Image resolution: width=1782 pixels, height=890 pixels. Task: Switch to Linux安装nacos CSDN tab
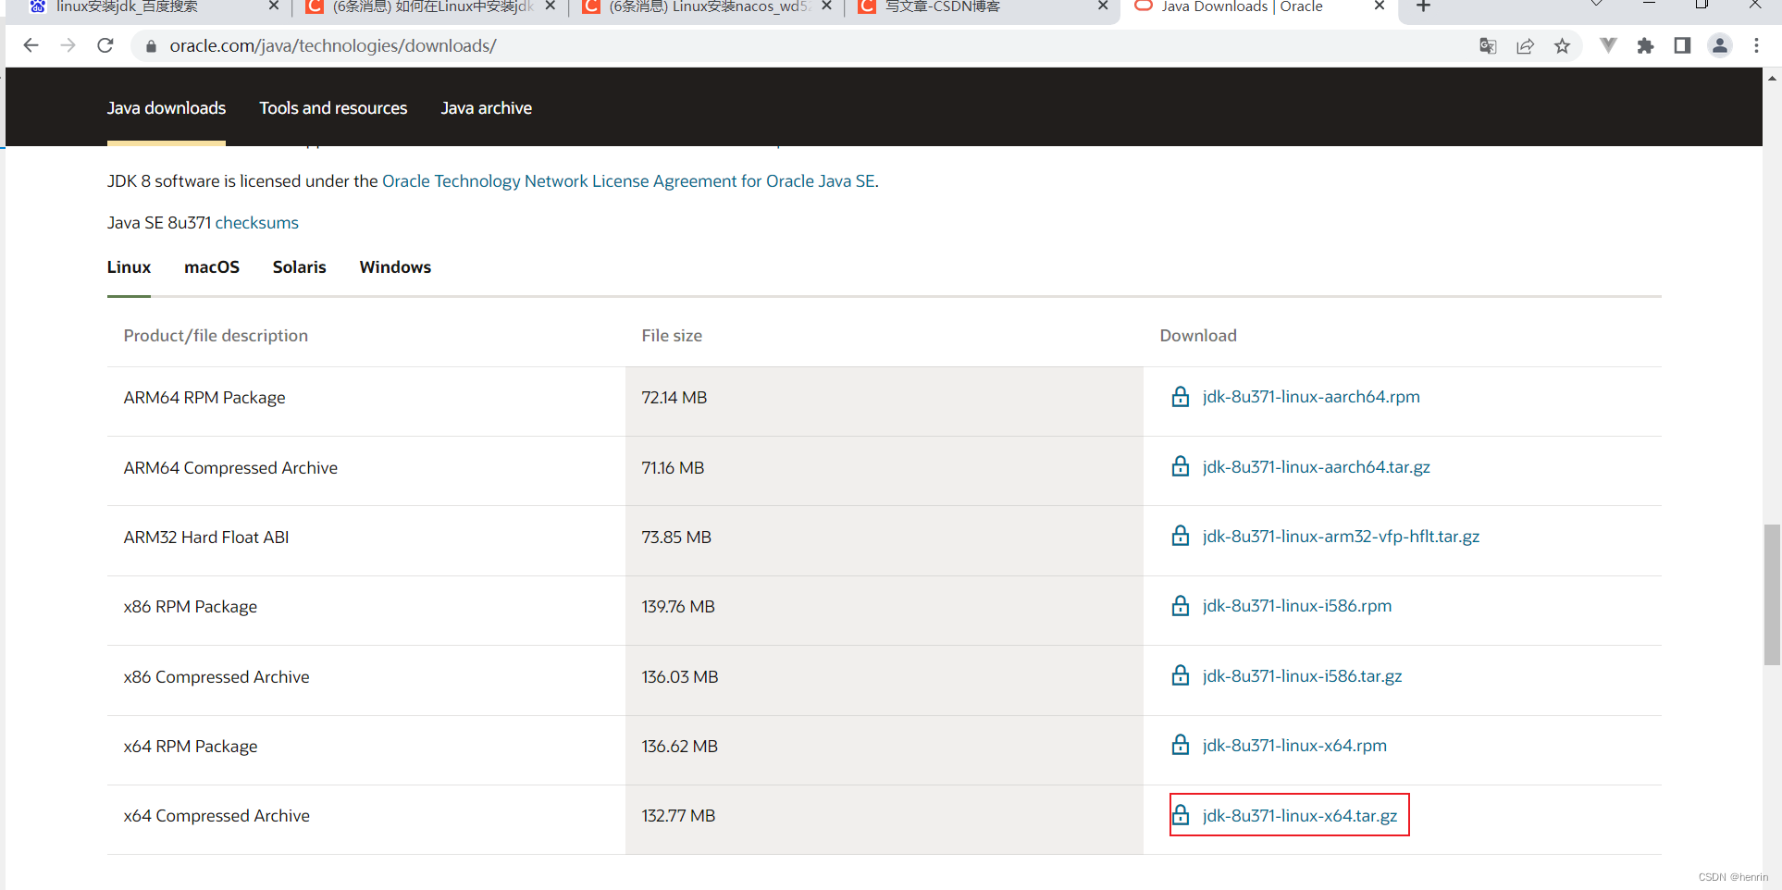[x=708, y=7]
